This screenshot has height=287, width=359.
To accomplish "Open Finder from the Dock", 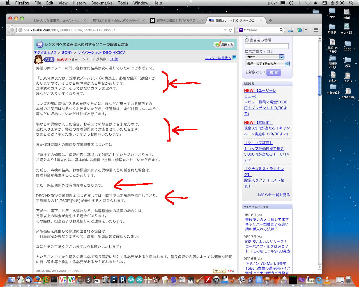I will (11, 280).
